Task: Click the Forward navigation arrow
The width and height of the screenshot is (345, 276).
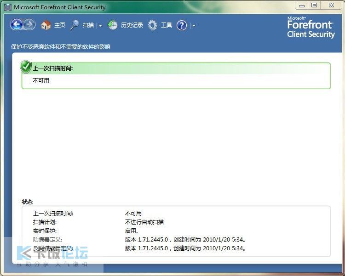Action: click(x=29, y=25)
